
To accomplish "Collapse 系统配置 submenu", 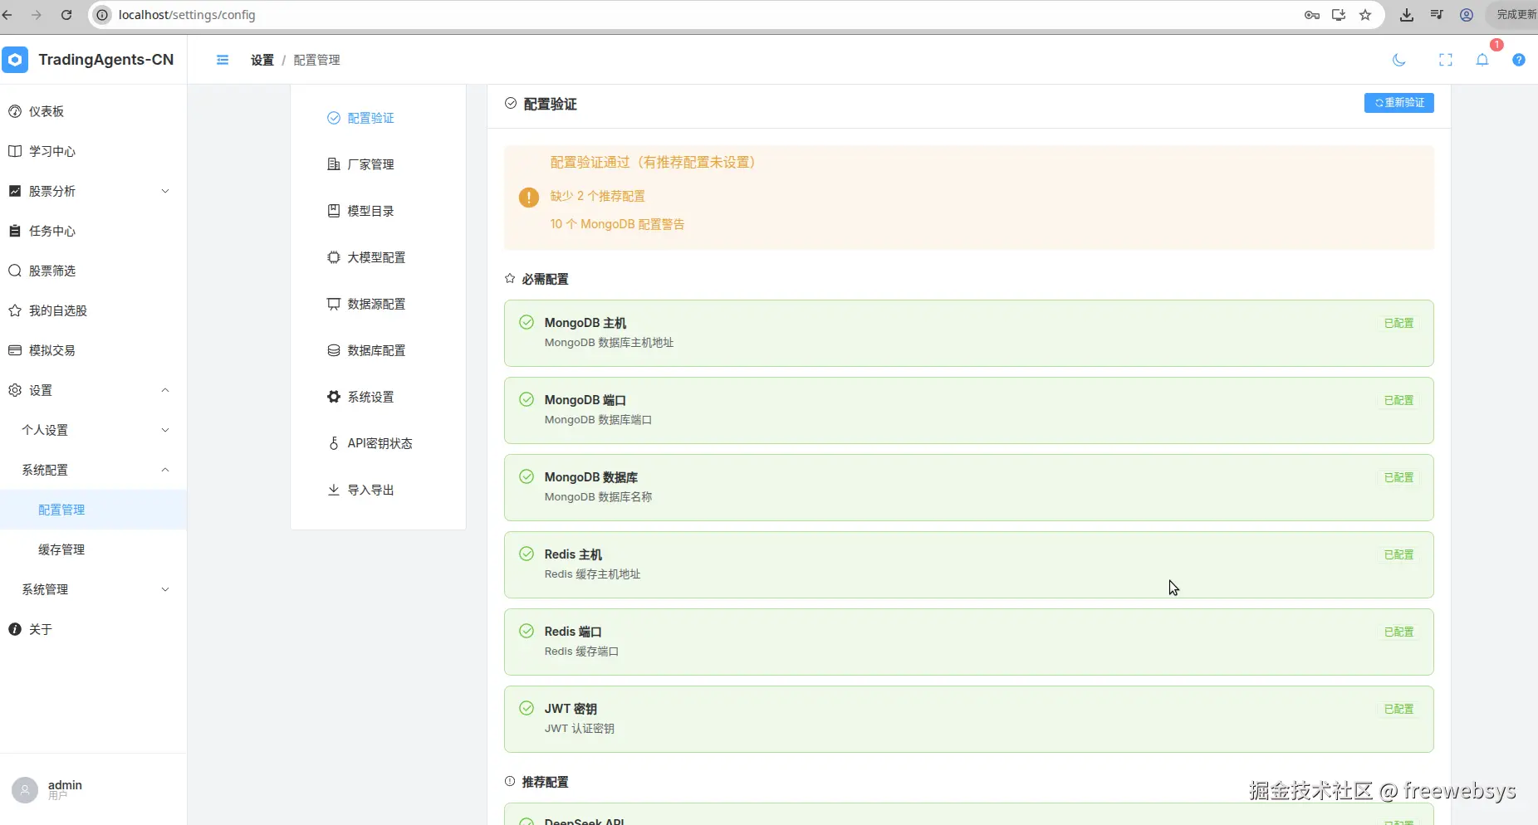I will (93, 470).
